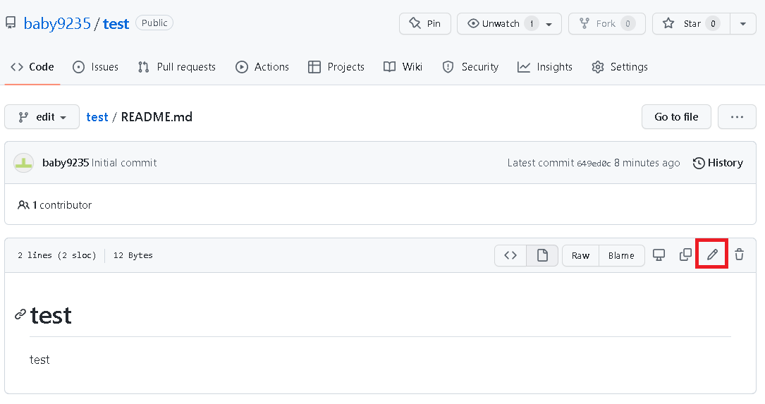Image resolution: width=765 pixels, height=404 pixels.
Task: Click the Star count badge 0
Action: click(713, 23)
